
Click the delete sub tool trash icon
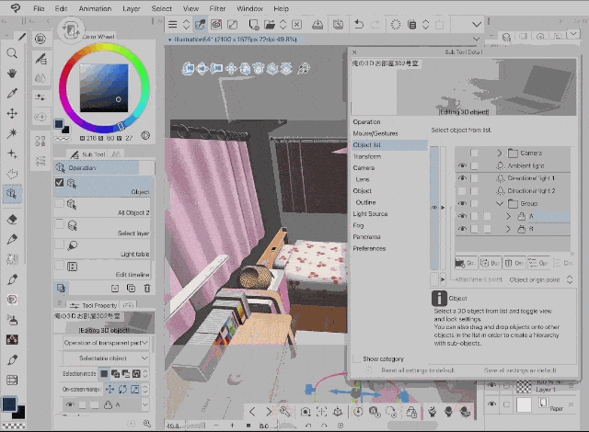[147, 288]
